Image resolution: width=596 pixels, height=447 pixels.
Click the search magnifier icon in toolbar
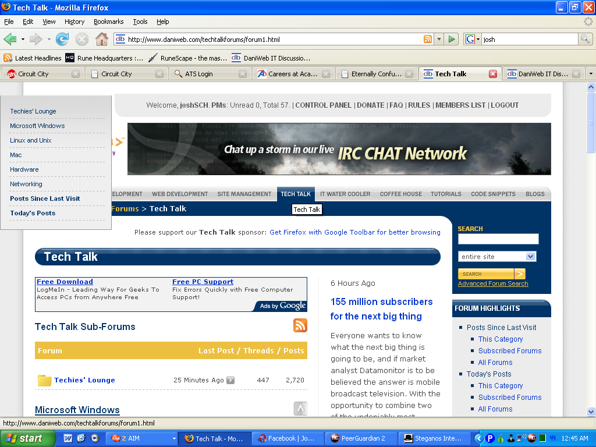point(585,39)
